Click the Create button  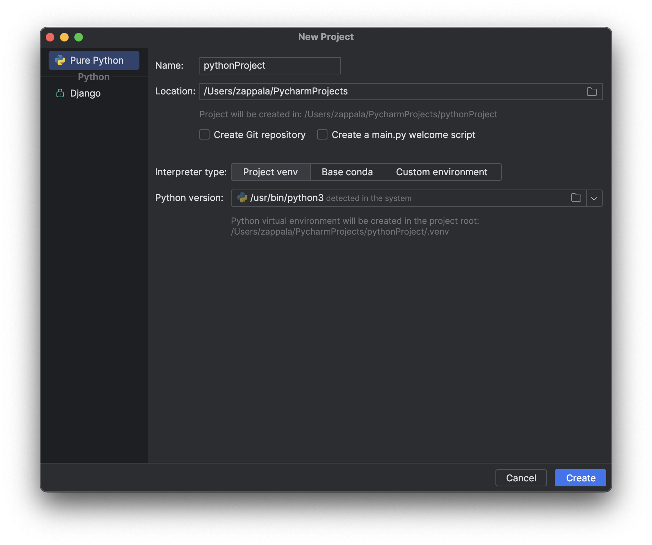point(580,478)
